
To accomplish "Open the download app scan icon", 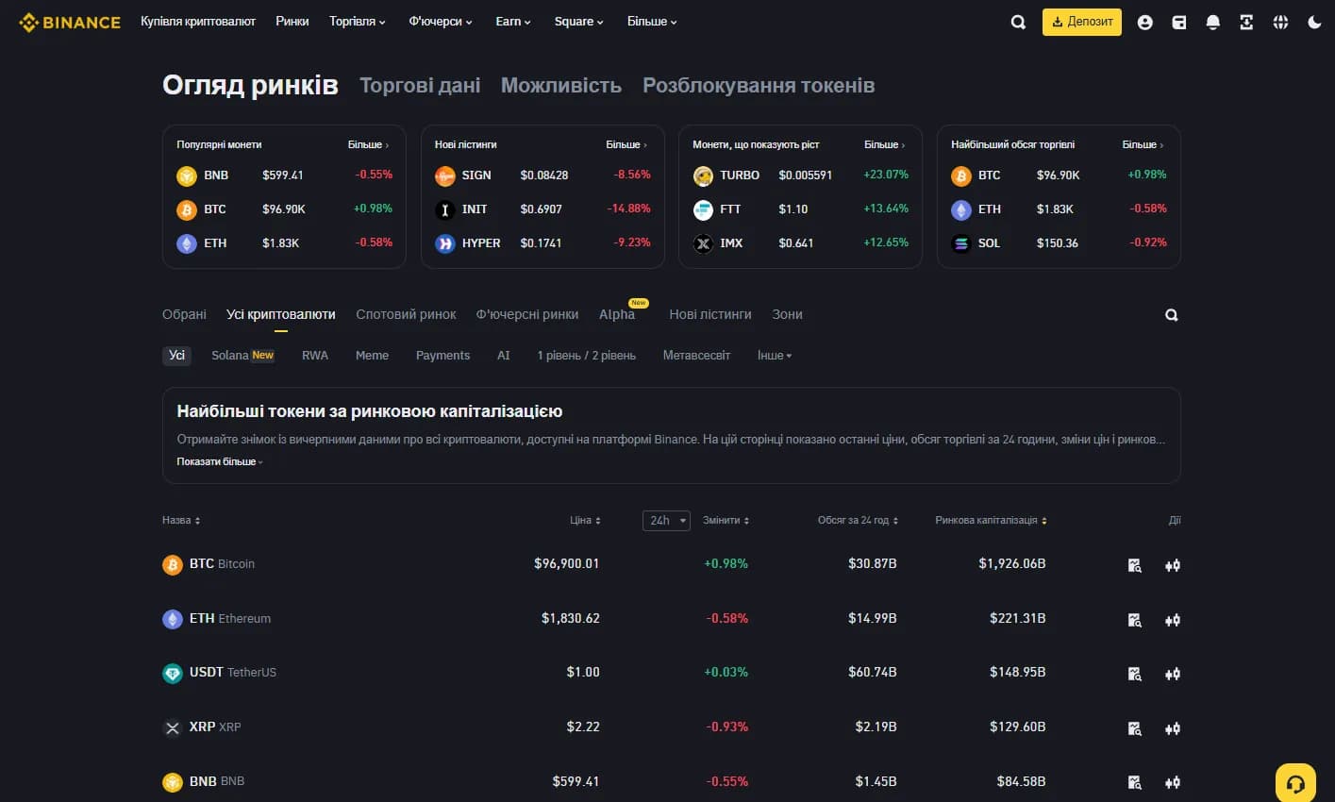I will (x=1246, y=23).
